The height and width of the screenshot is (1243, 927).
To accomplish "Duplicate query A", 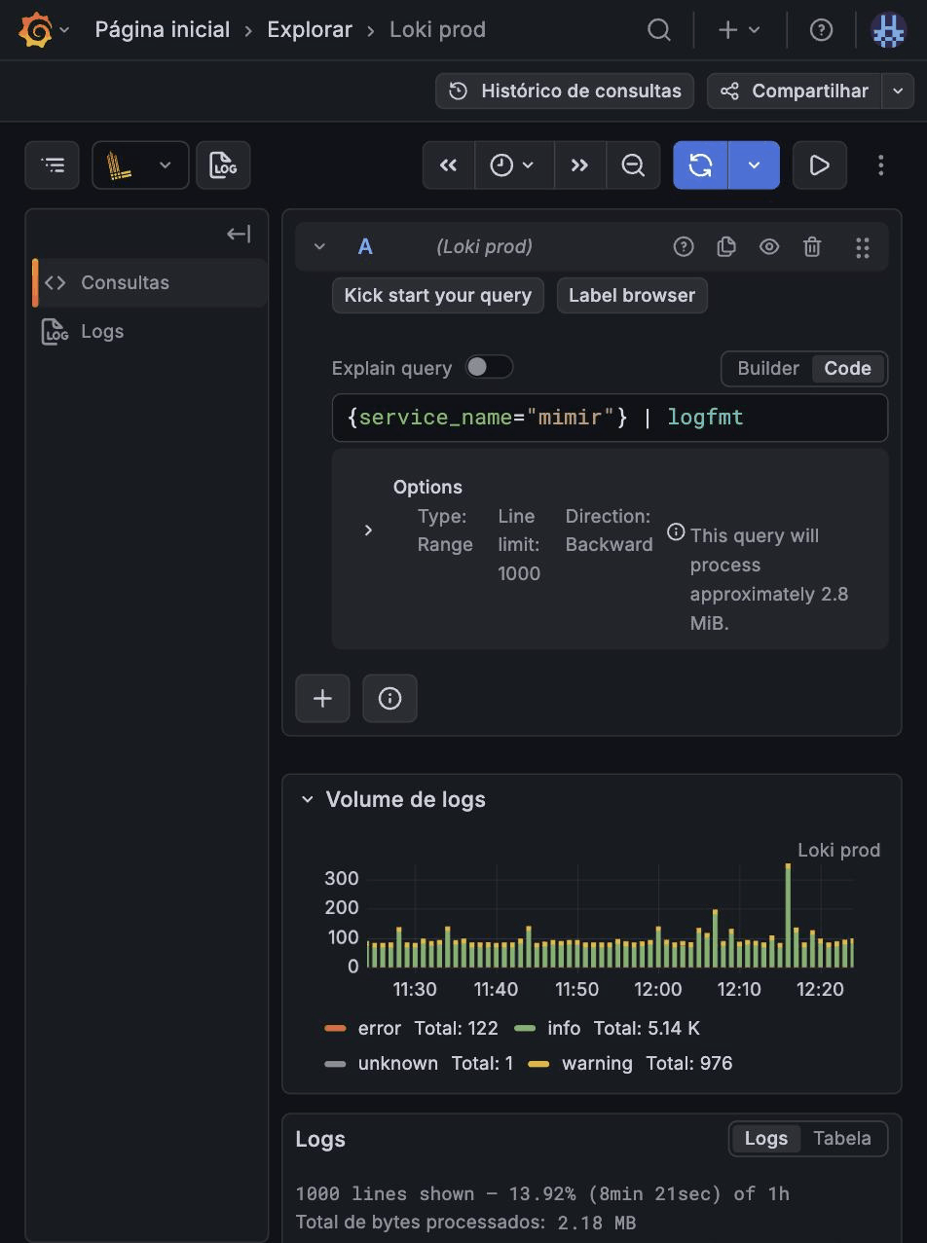I will [726, 247].
